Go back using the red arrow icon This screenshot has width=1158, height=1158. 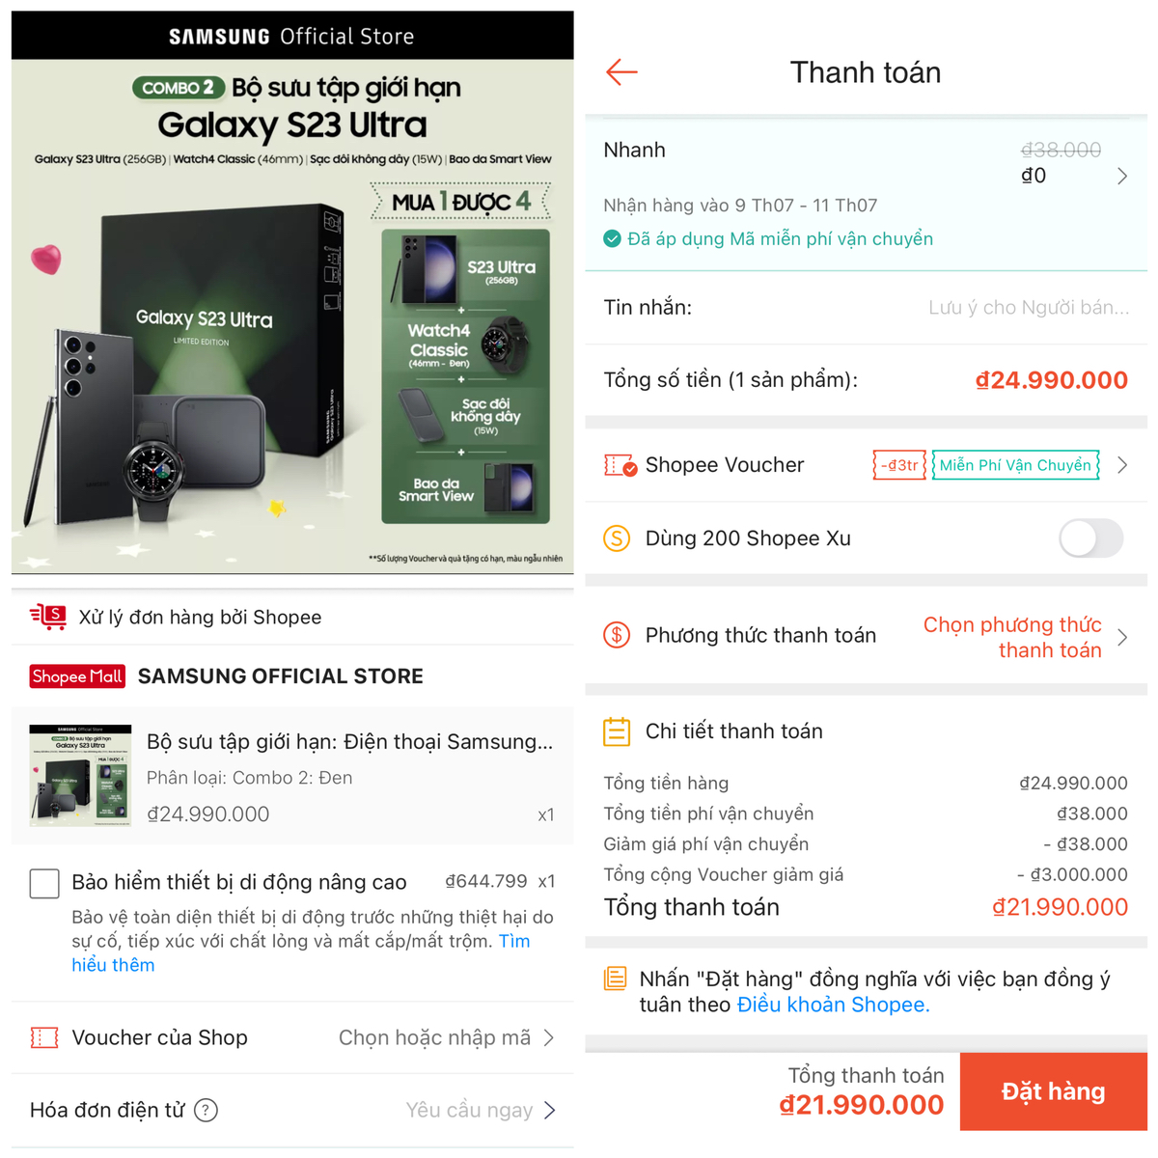(x=621, y=71)
